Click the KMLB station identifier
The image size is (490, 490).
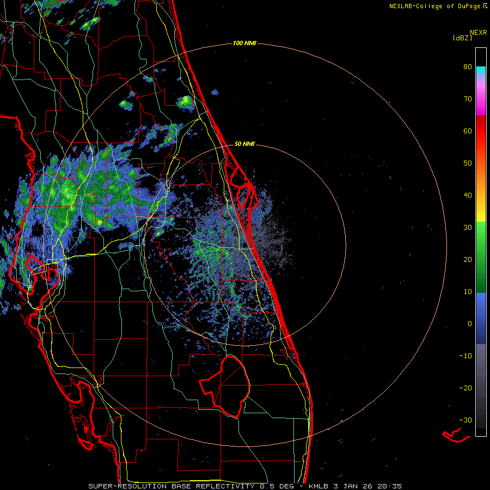click(x=318, y=486)
